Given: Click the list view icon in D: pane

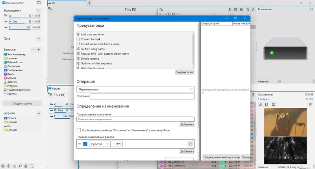Looking at the screenshot, I should pyautogui.click(x=236, y=9).
